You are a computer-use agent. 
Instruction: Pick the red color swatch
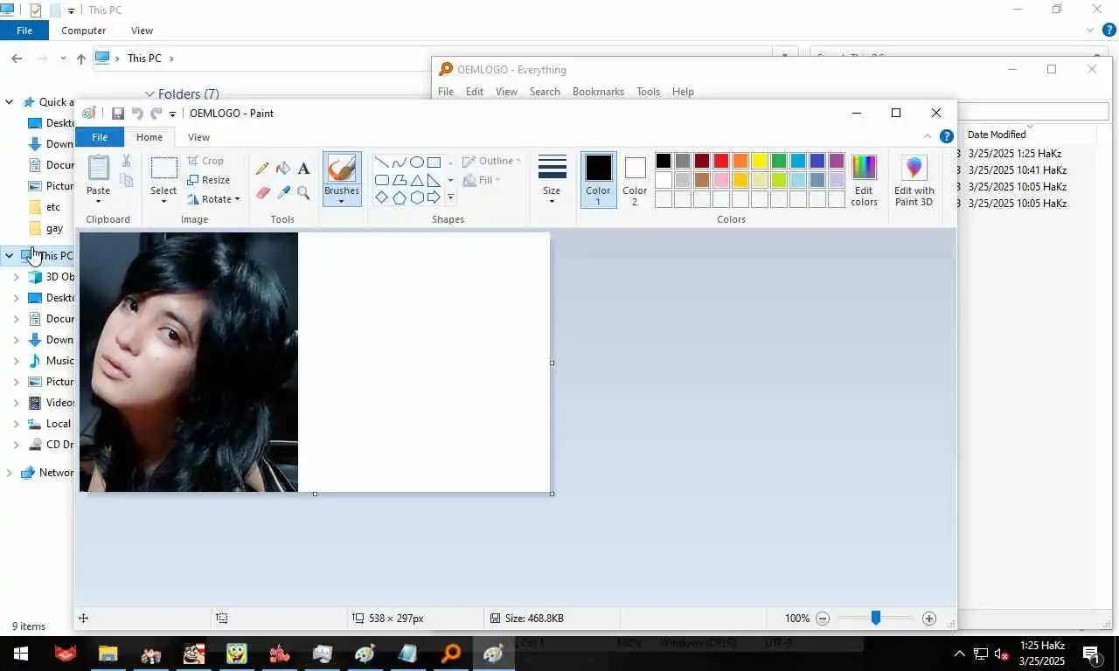[x=721, y=161]
